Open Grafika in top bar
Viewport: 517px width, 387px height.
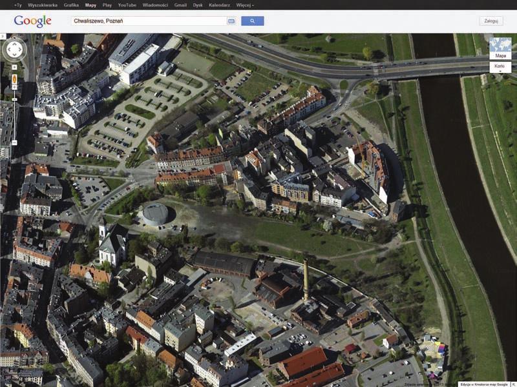tap(71, 5)
